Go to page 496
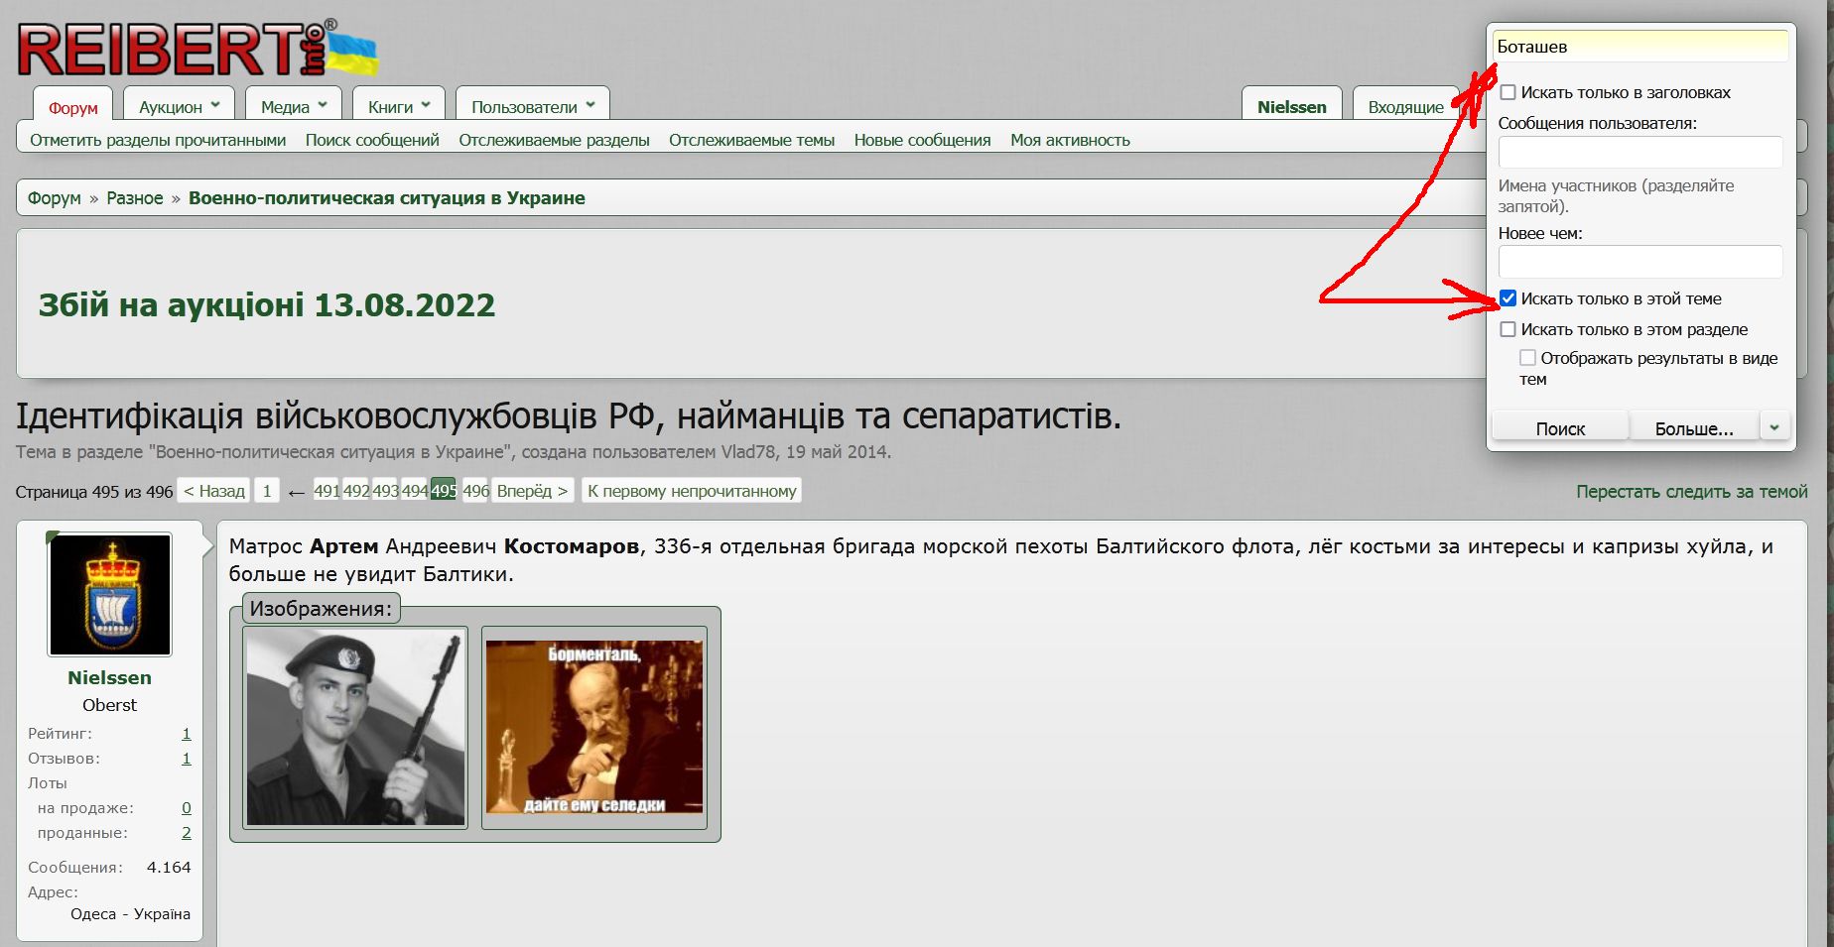This screenshot has width=1834, height=947. tap(475, 491)
